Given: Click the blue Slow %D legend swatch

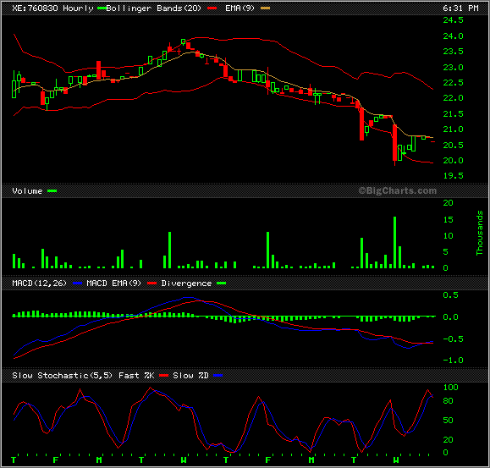Looking at the screenshot, I should pyautogui.click(x=218, y=376).
